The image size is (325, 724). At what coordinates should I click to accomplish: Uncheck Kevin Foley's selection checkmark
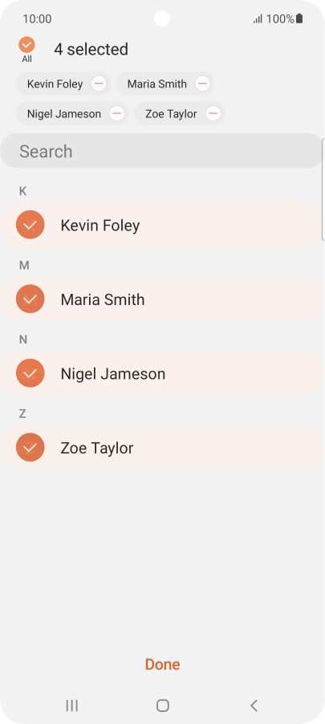[x=30, y=225]
